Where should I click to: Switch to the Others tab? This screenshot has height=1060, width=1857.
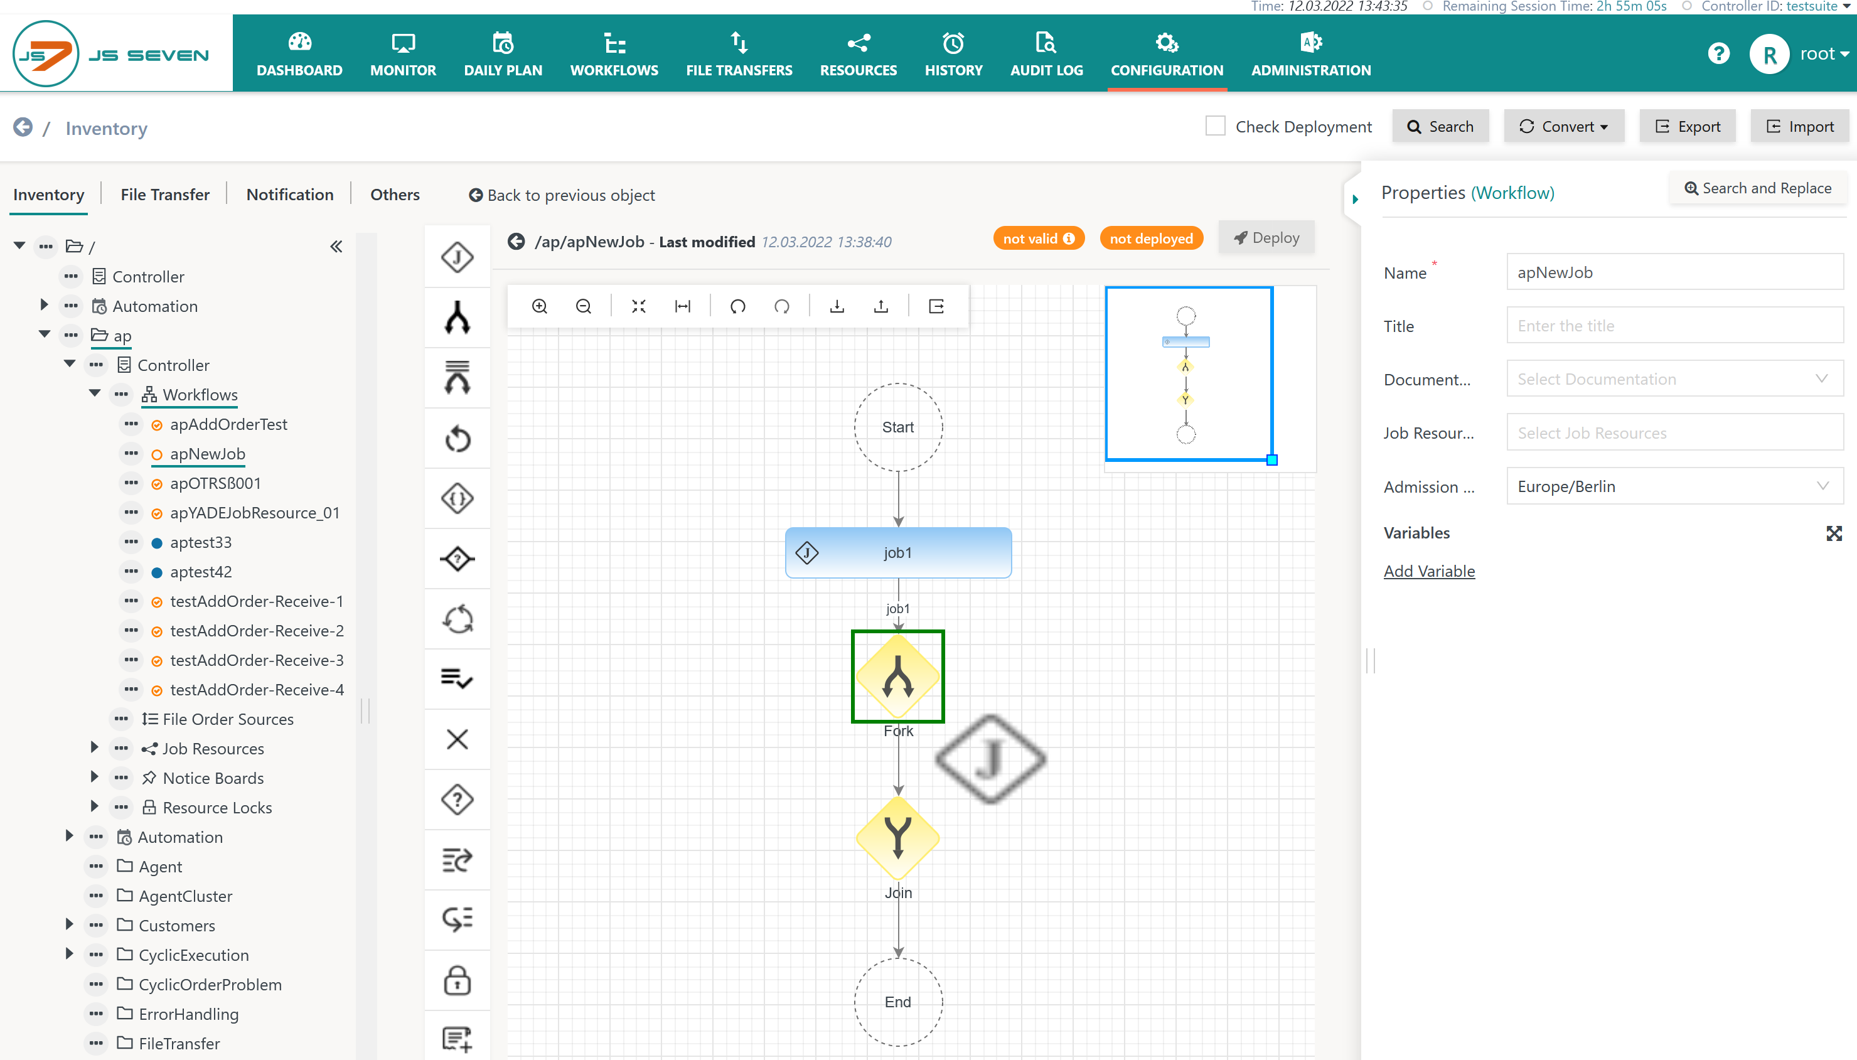[x=395, y=195]
